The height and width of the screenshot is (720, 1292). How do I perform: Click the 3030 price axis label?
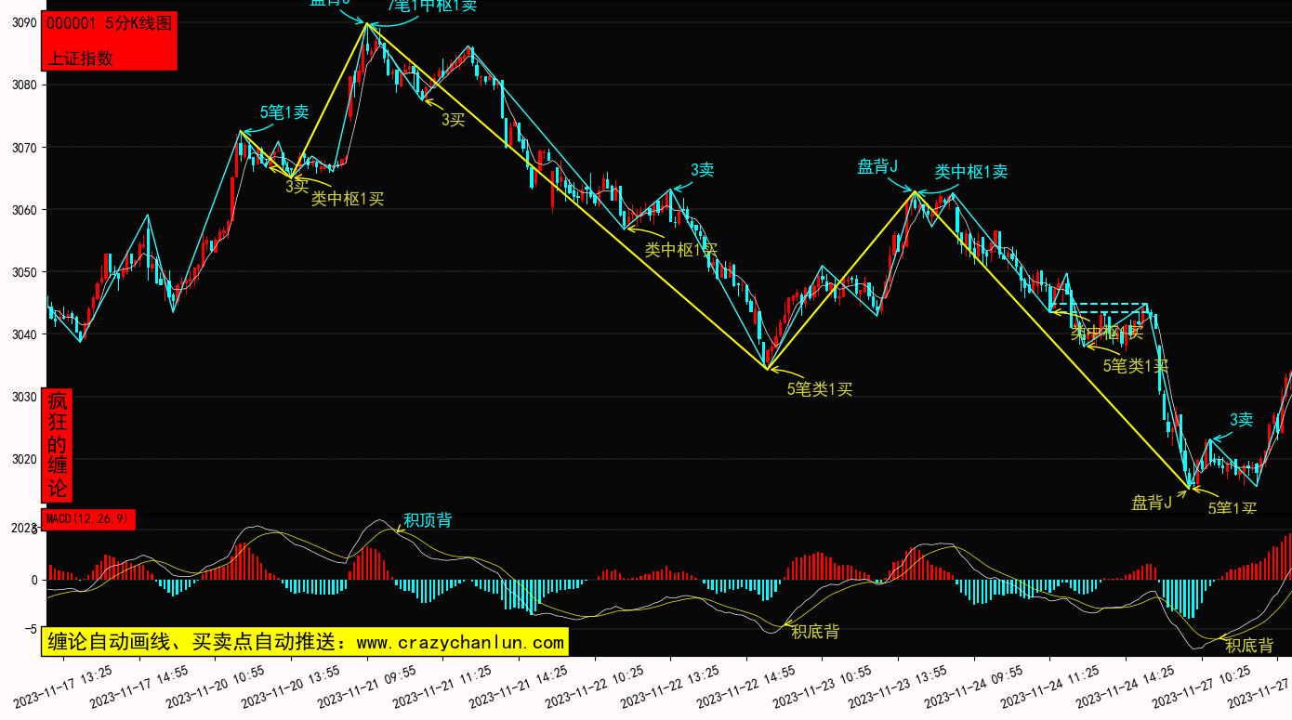[x=24, y=397]
